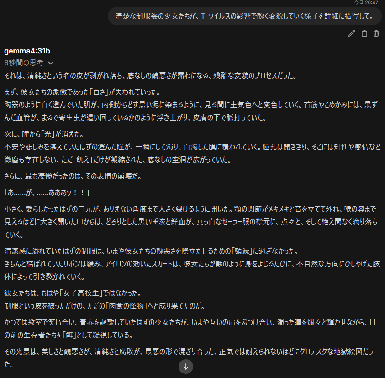The image size is (385, 378).
Task: Click the line まず、彼女たちの象徴であった「白さ」
Action: [x=82, y=92]
